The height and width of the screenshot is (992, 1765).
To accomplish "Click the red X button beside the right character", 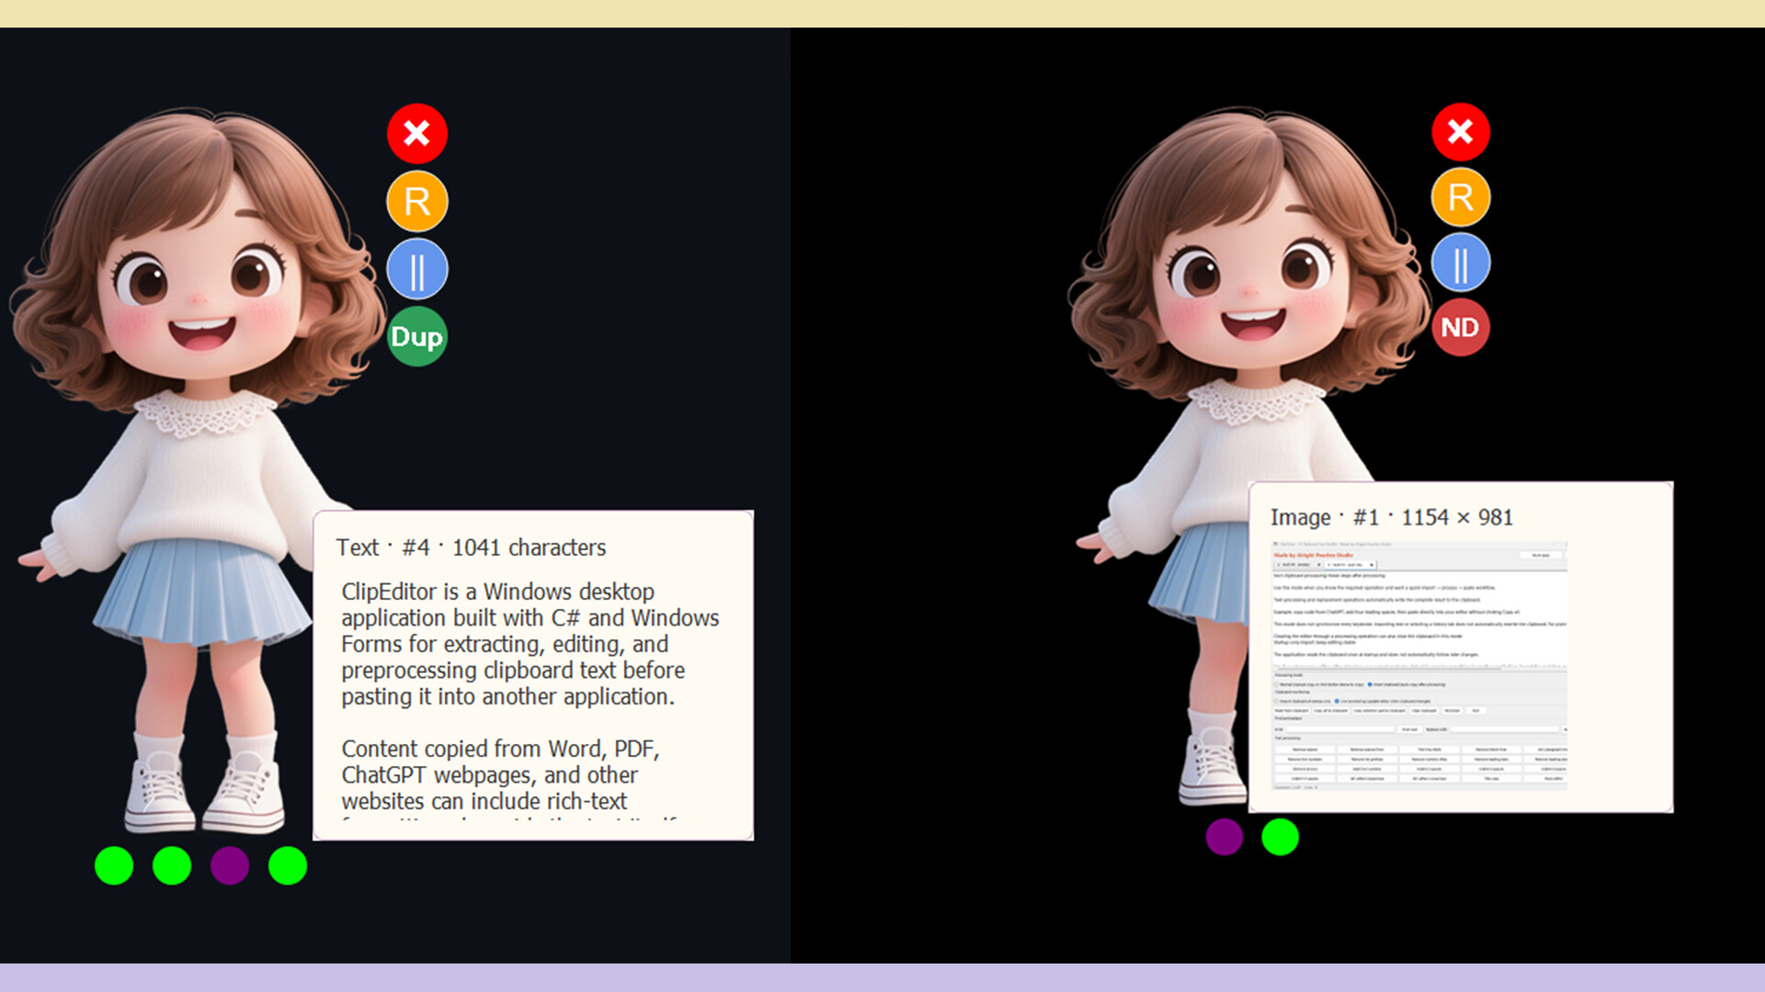I will click(1461, 132).
